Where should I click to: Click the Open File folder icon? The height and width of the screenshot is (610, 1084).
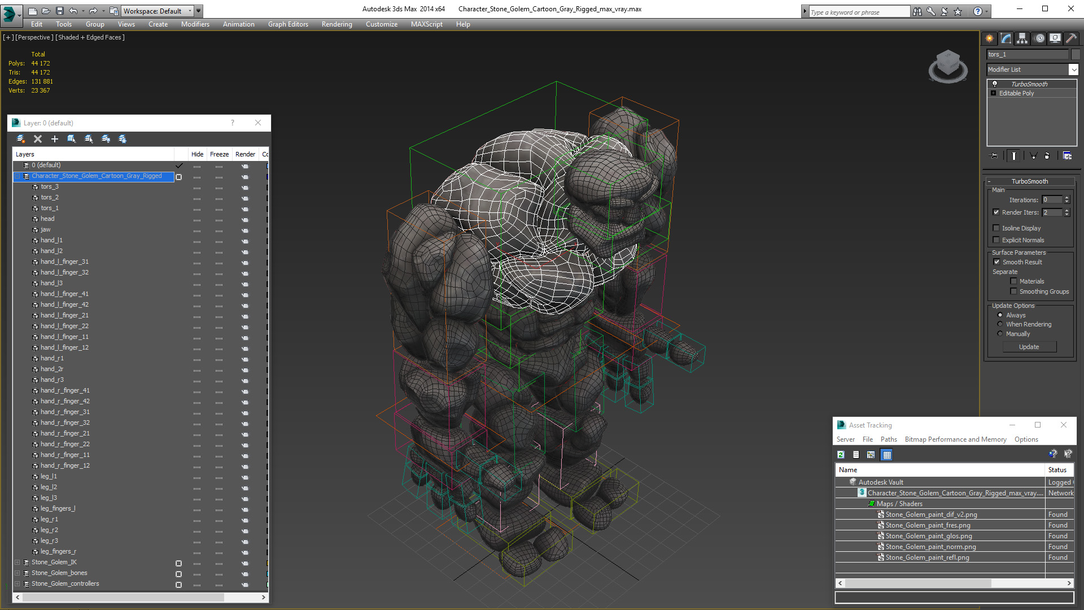46,11
